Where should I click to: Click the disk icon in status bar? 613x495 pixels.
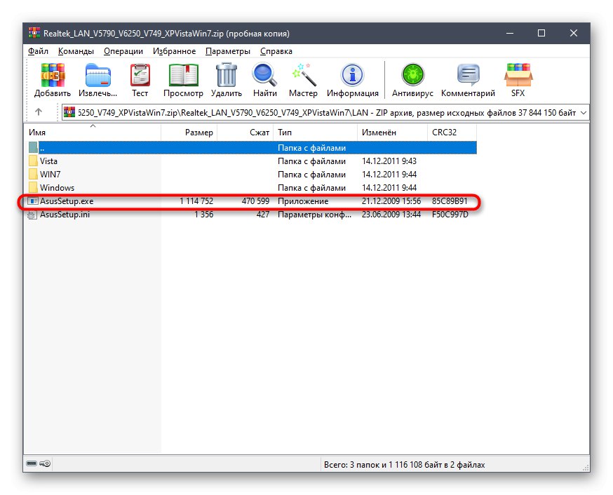pos(32,463)
